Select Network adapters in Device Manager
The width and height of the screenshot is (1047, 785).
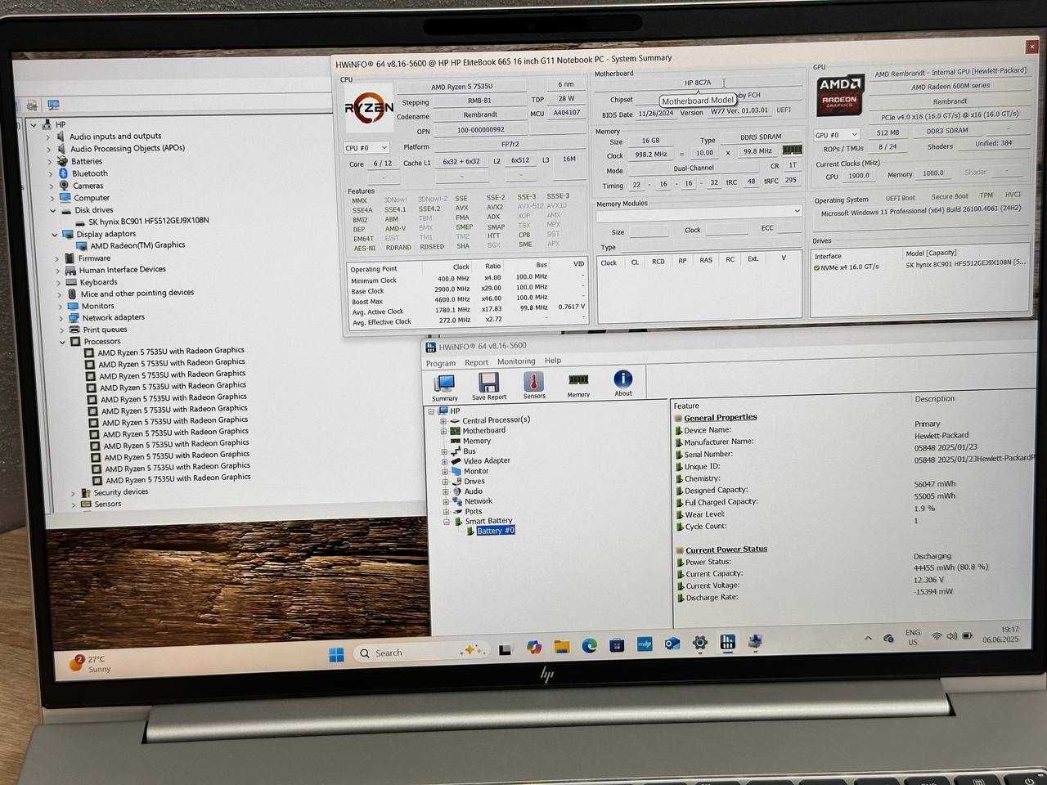[114, 317]
